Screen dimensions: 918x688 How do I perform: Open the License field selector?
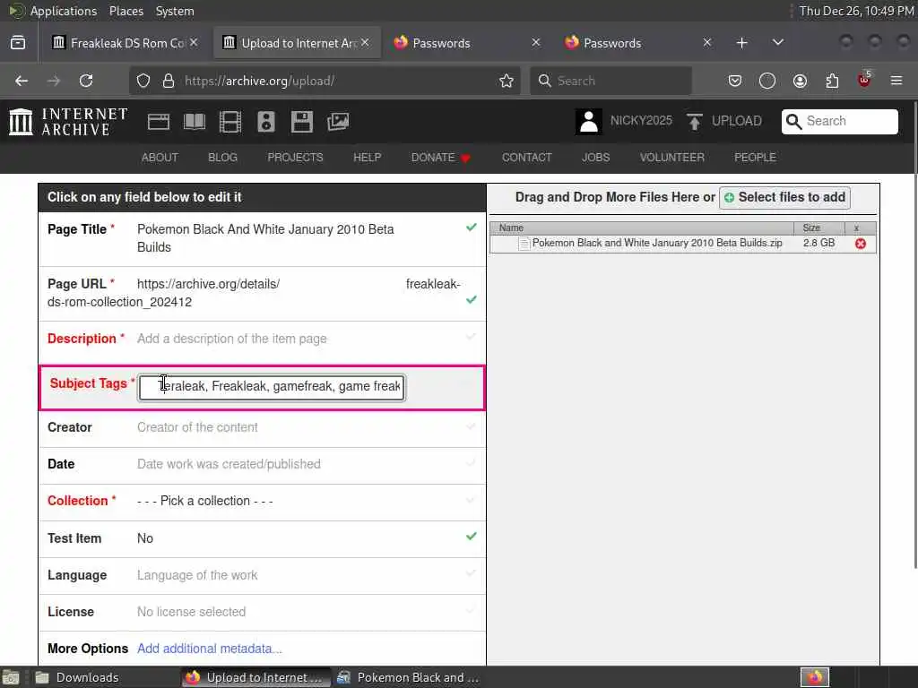pos(192,612)
